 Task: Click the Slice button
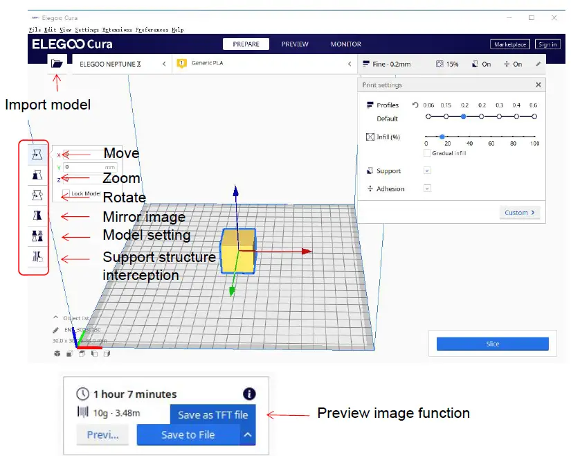[x=492, y=344]
